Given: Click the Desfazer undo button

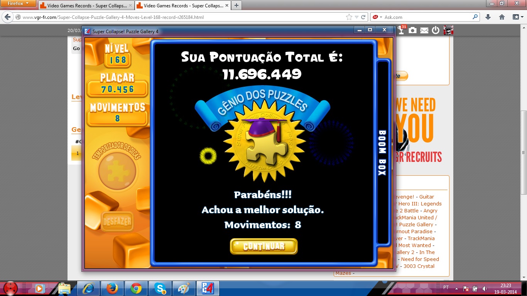Looking at the screenshot, I should (x=117, y=222).
